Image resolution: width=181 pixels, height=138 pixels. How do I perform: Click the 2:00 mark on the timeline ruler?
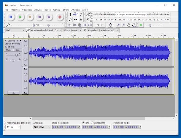pyautogui.click(x=88, y=36)
